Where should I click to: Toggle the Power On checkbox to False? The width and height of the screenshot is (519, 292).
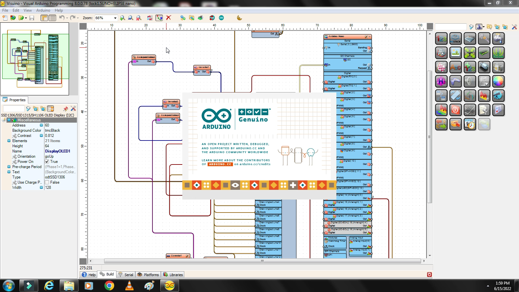tap(46, 162)
